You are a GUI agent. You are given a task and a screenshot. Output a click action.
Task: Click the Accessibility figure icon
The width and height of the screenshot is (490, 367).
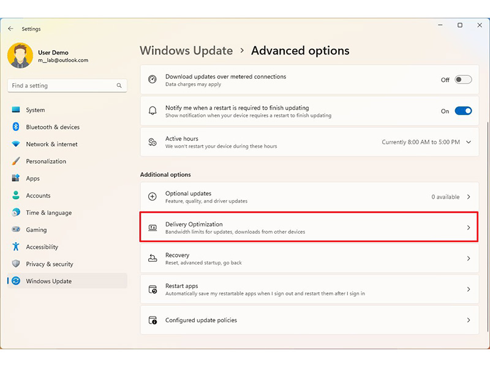tap(16, 247)
